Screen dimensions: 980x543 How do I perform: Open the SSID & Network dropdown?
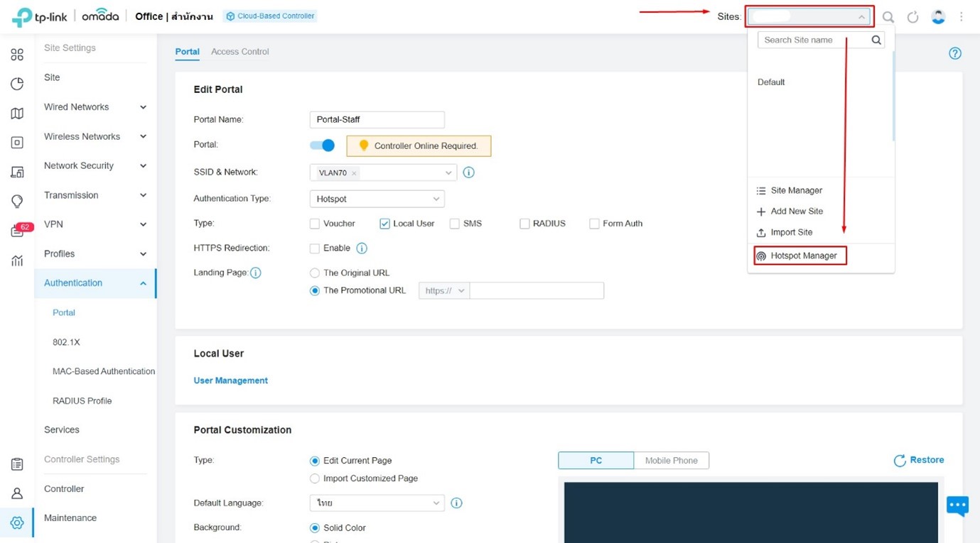[383, 172]
